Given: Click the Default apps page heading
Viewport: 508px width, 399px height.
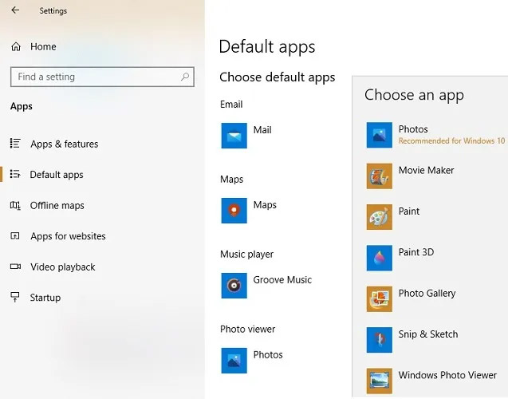Looking at the screenshot, I should coord(267,47).
